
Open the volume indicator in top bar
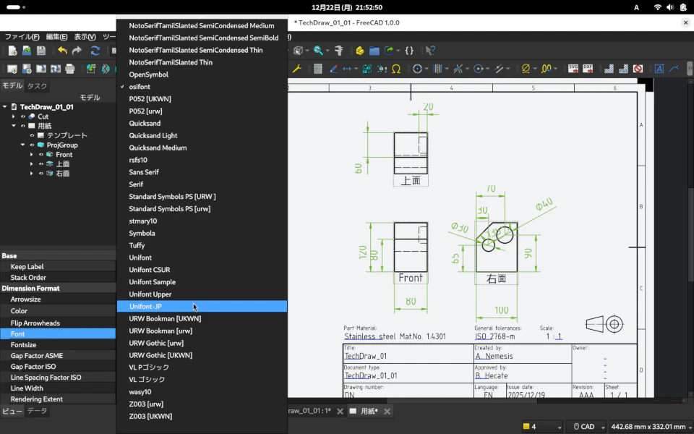click(670, 7)
